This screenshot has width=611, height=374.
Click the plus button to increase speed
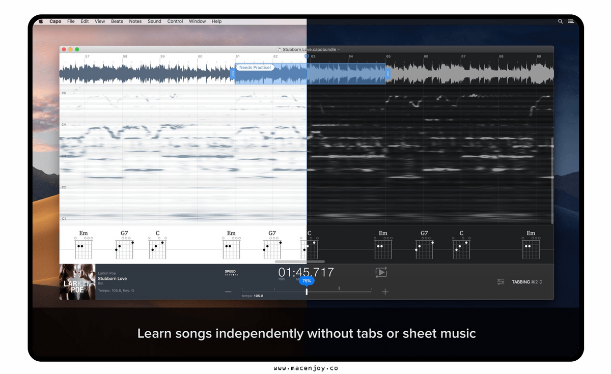385,292
